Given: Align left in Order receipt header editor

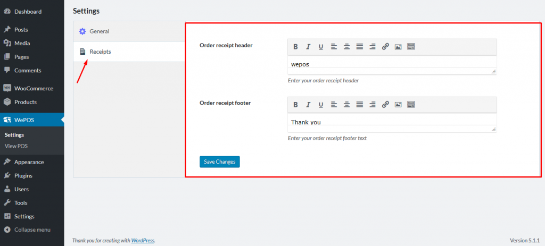Looking at the screenshot, I should point(334,47).
